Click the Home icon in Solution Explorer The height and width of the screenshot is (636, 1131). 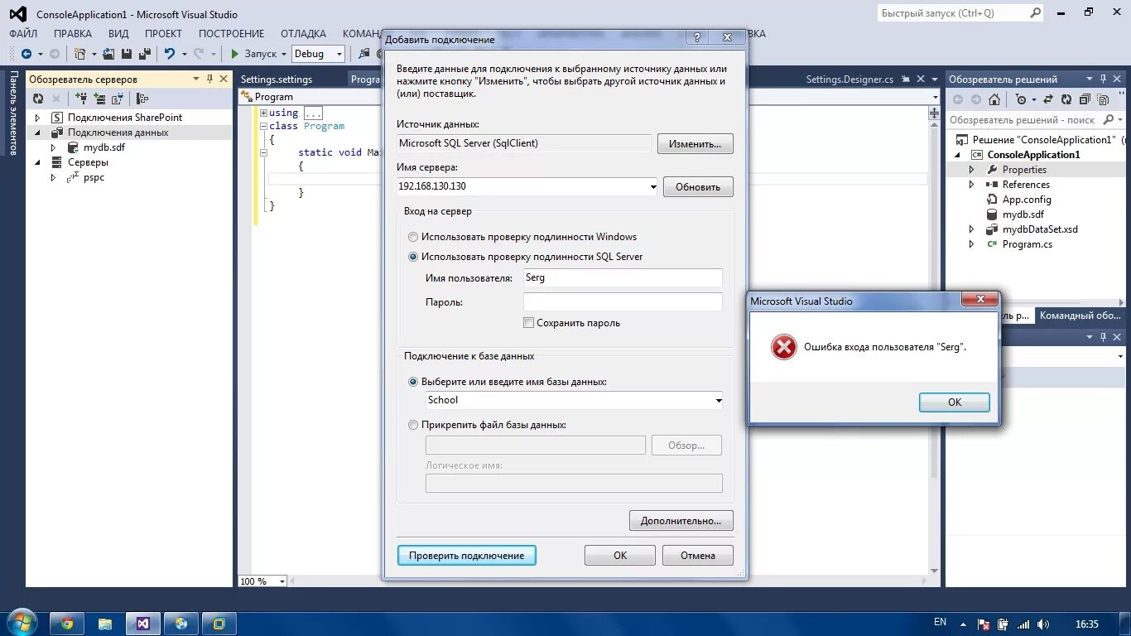(994, 99)
